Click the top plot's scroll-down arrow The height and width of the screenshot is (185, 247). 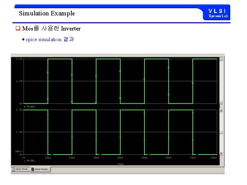[x=221, y=102]
